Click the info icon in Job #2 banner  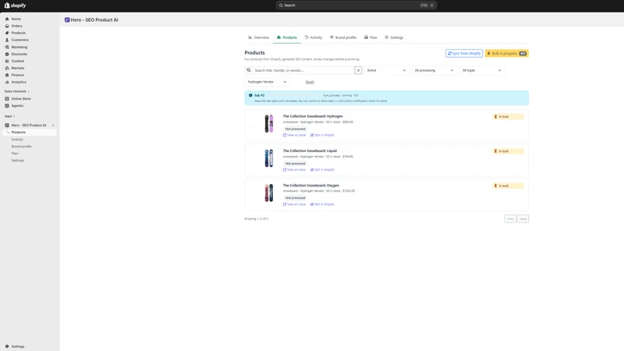pyautogui.click(x=250, y=95)
